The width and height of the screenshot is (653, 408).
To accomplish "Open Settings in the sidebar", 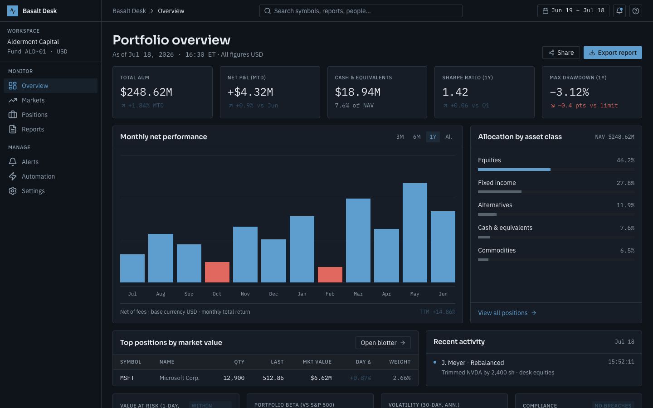I will (x=51, y=191).
